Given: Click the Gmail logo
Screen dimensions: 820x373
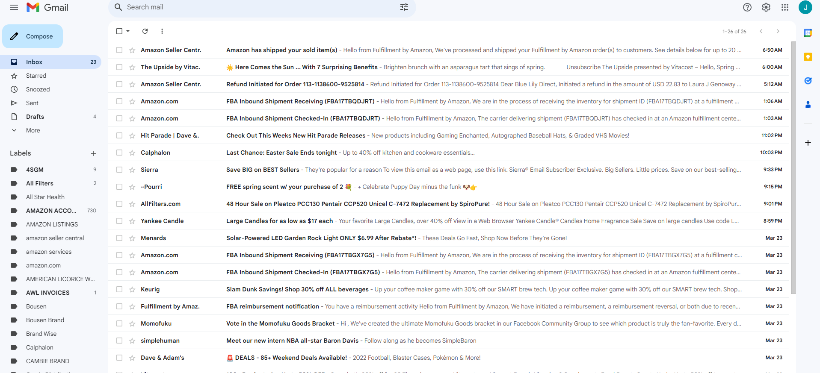Looking at the screenshot, I should click(x=47, y=7).
